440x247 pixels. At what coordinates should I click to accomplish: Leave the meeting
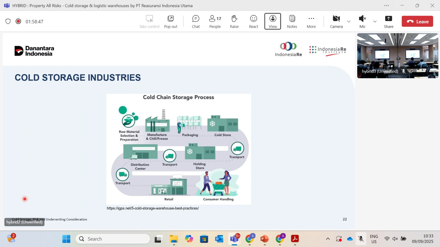pyautogui.click(x=417, y=21)
